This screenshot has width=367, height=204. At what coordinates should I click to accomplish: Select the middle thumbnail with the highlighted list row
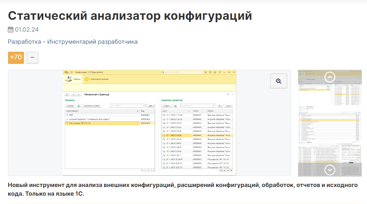pos(330,123)
